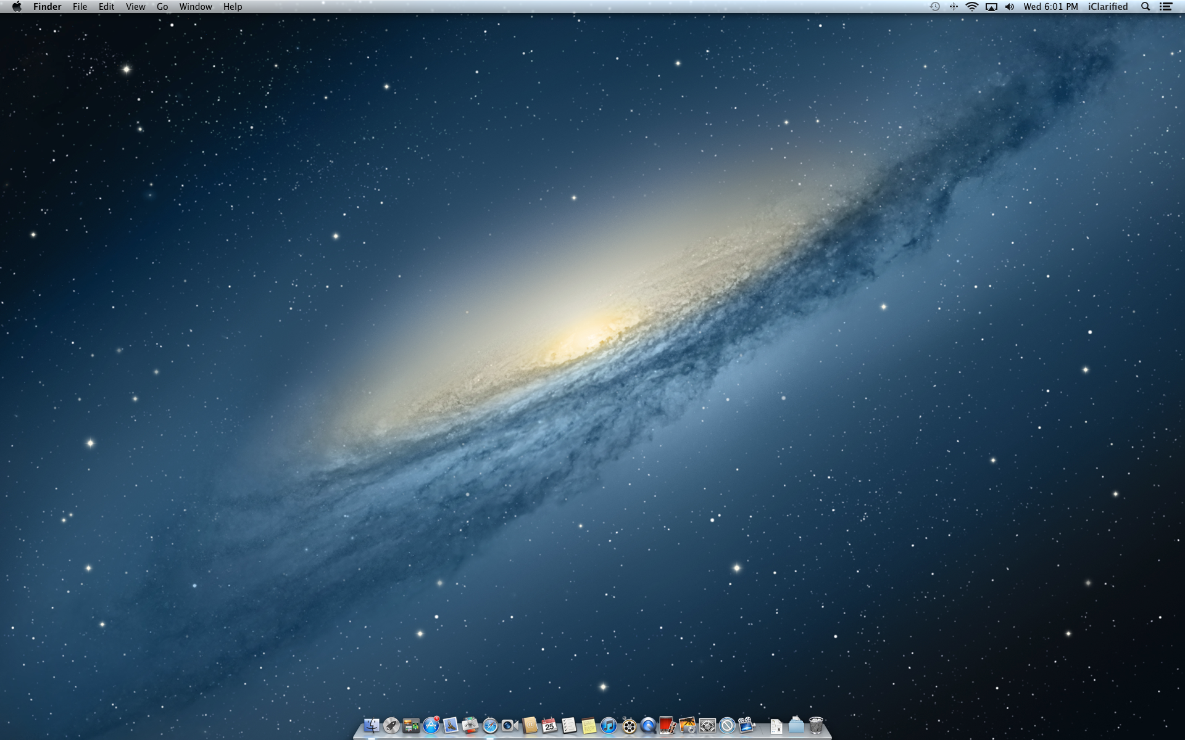Open the Calendar app in Dock
1185x740 pixels.
pos(549,726)
